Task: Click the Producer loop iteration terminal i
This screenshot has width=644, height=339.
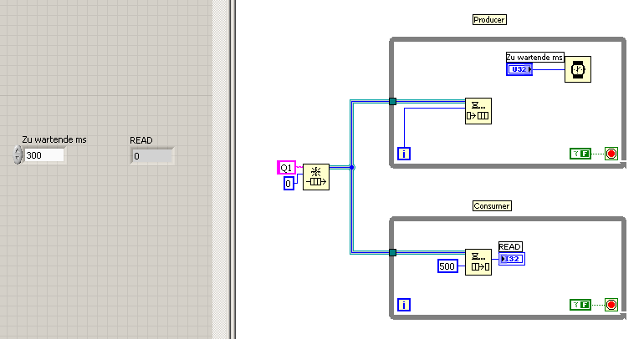Action: click(404, 154)
